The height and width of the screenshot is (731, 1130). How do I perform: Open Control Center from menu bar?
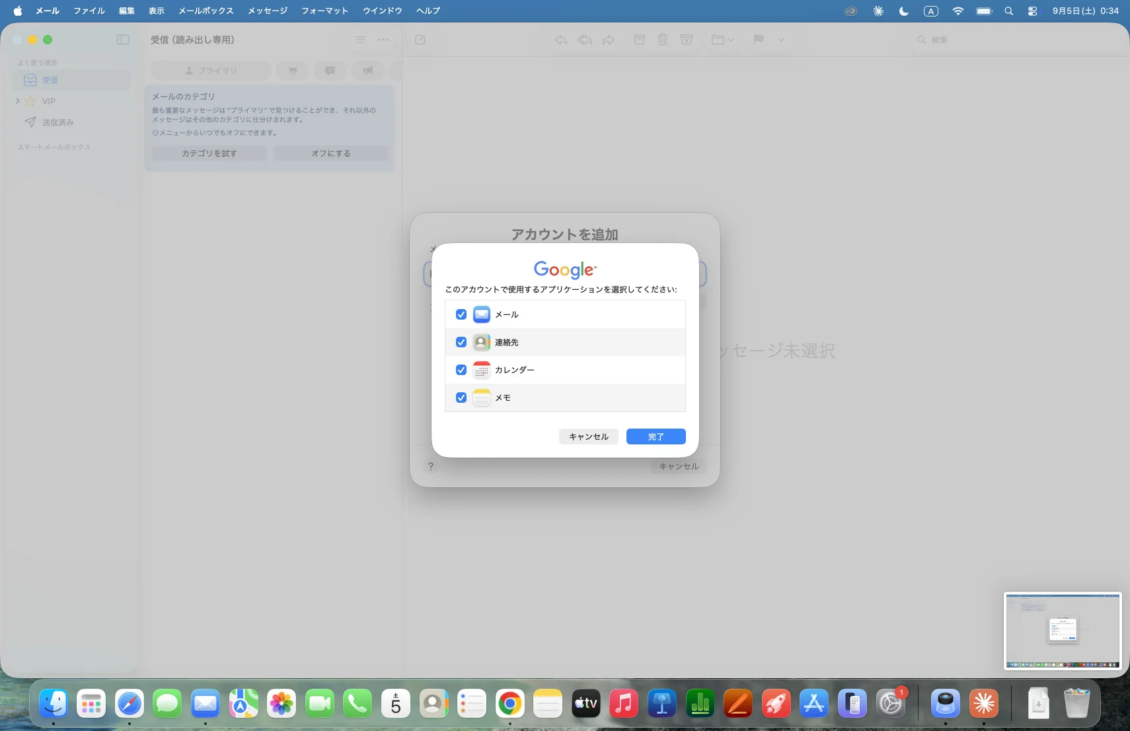click(1032, 11)
